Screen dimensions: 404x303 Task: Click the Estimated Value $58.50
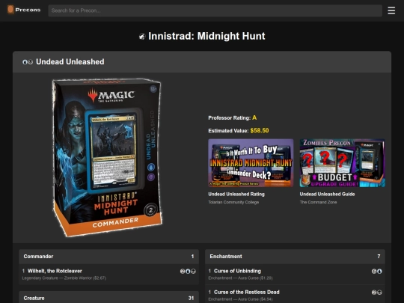coord(260,131)
